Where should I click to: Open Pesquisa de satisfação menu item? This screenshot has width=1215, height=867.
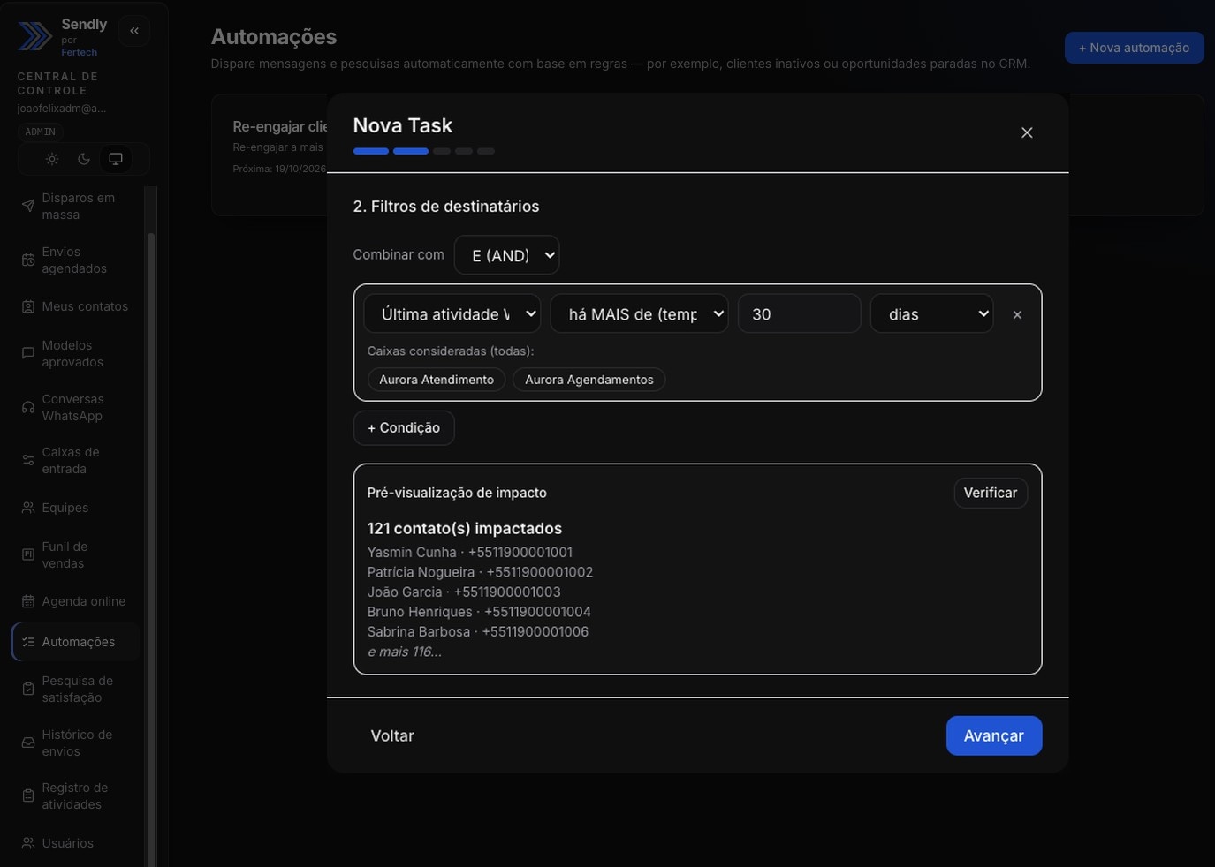click(76, 689)
